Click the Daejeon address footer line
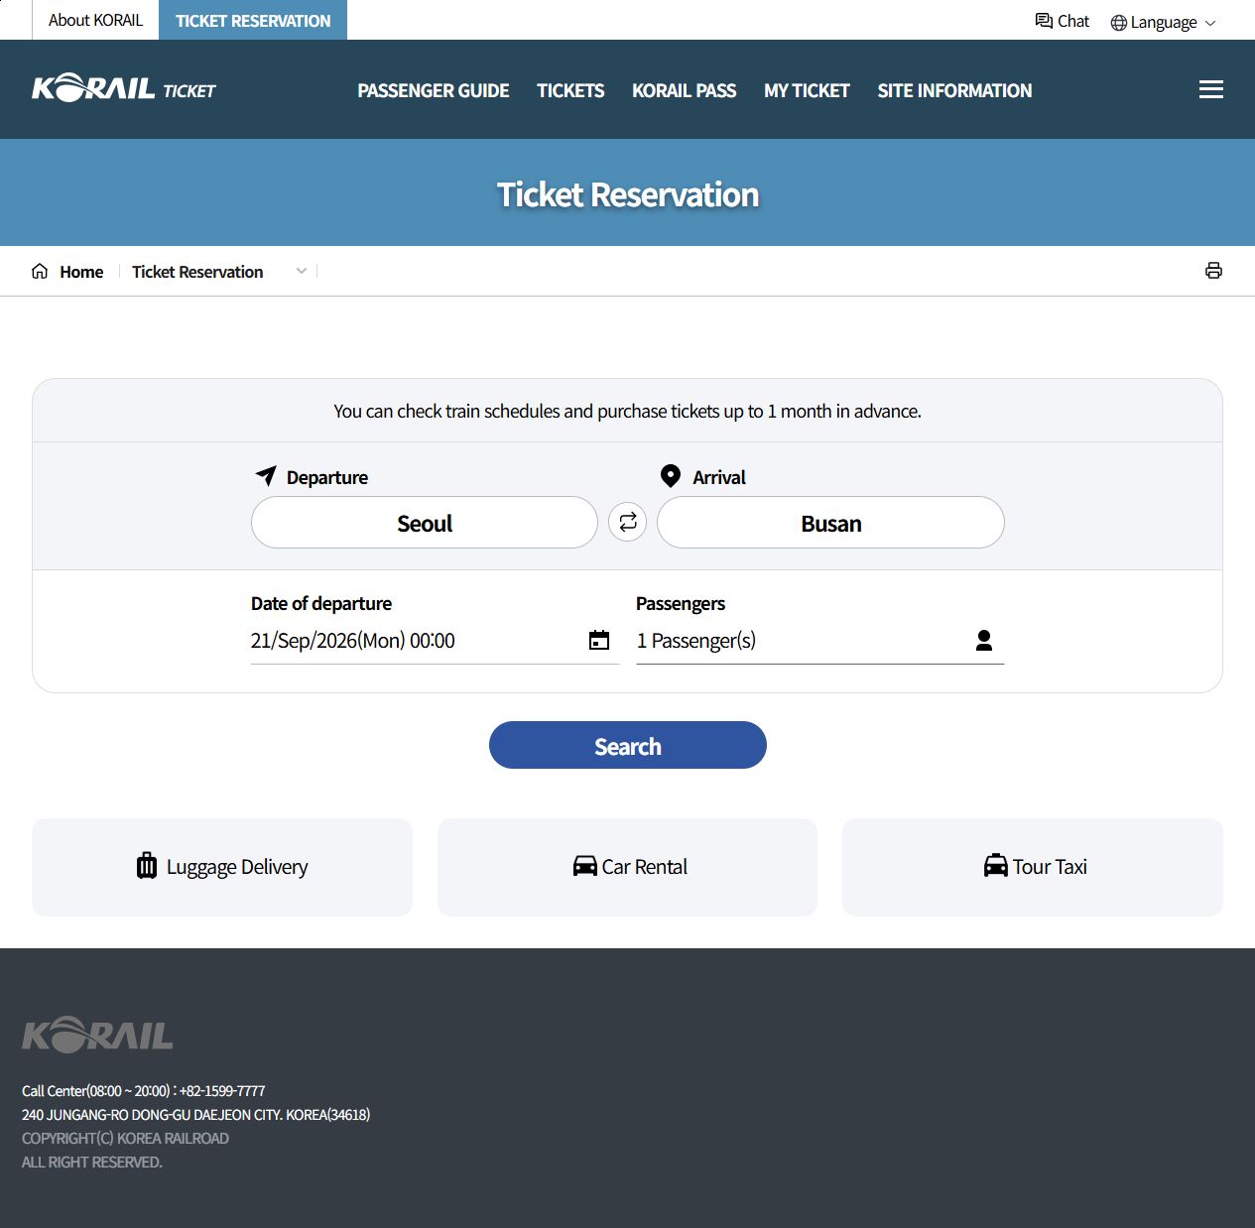This screenshot has width=1255, height=1228. [195, 1114]
